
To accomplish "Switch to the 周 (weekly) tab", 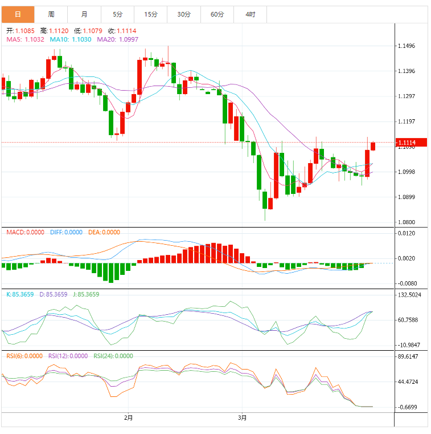I will tap(51, 14).
